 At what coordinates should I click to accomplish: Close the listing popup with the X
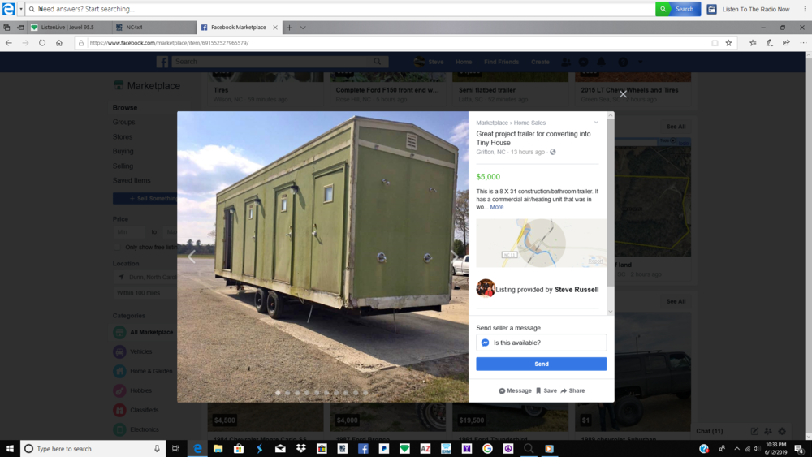point(623,94)
